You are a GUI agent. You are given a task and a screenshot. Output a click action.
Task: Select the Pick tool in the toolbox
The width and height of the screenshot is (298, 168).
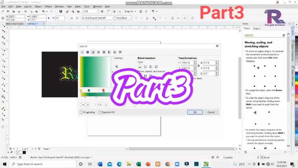pos(3,25)
